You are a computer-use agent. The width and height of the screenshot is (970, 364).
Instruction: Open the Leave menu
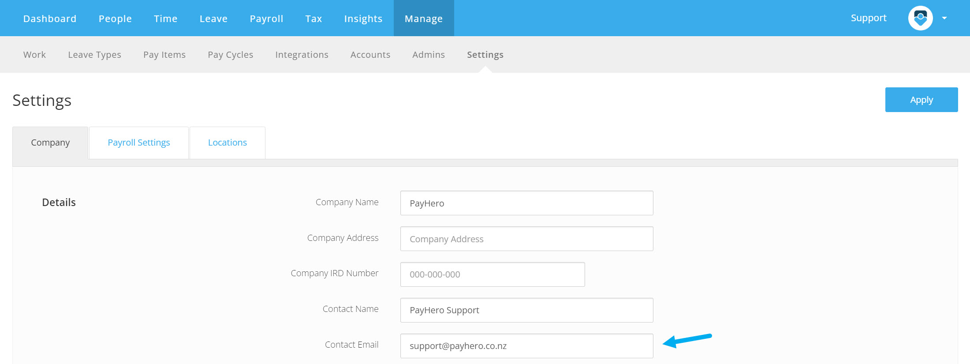coord(213,19)
